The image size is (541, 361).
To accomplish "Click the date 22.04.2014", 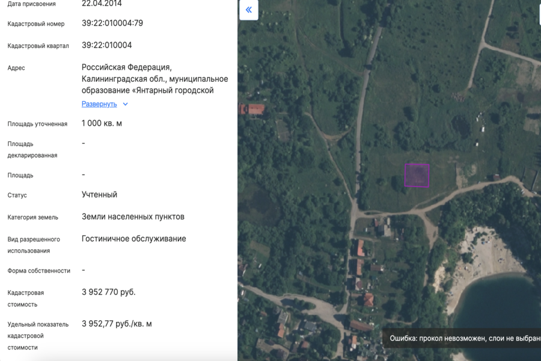I will (102, 4).
